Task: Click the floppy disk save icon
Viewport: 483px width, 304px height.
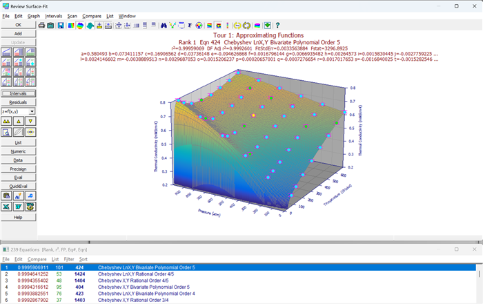Action: click(61, 26)
